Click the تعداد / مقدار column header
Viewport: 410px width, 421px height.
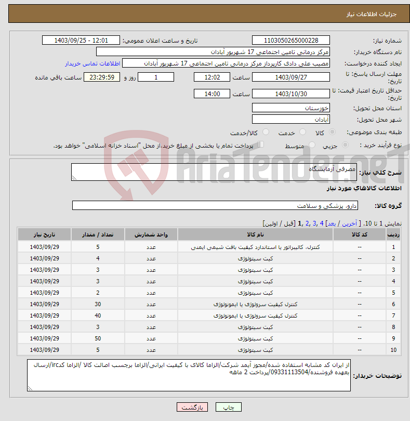click(x=98, y=234)
